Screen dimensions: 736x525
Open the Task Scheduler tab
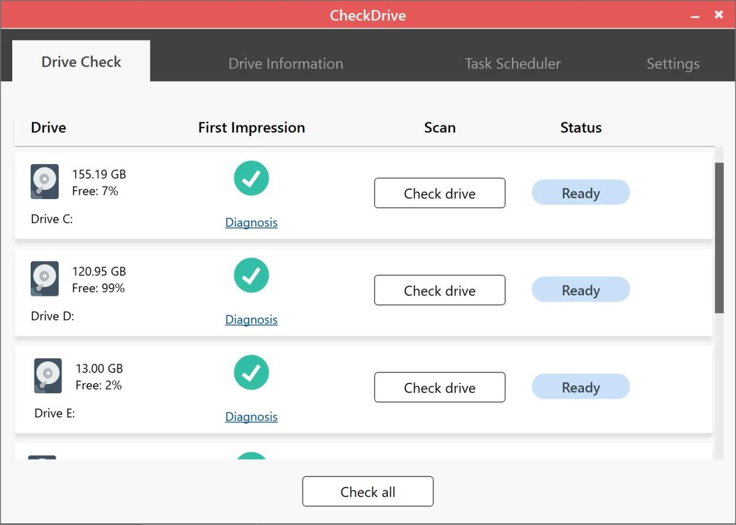pyautogui.click(x=512, y=63)
